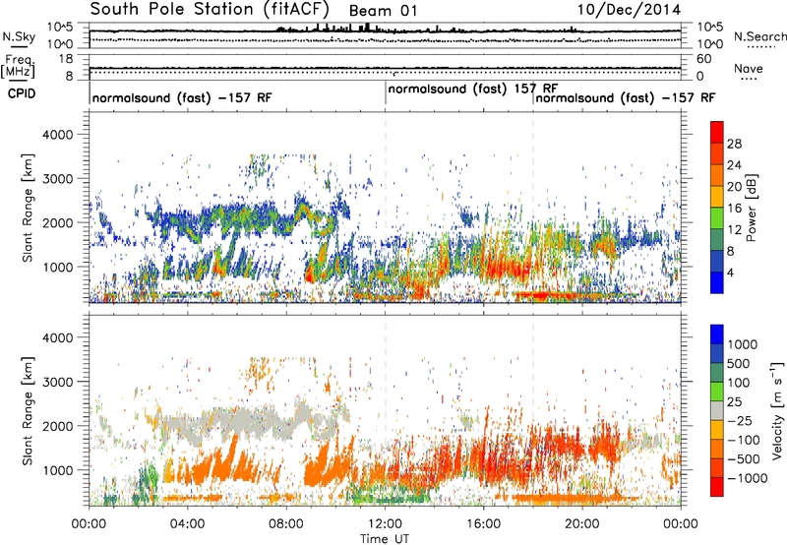Select the 'N.Sky' legend label
Image resolution: width=787 pixels, height=545 pixels.
click(19, 36)
